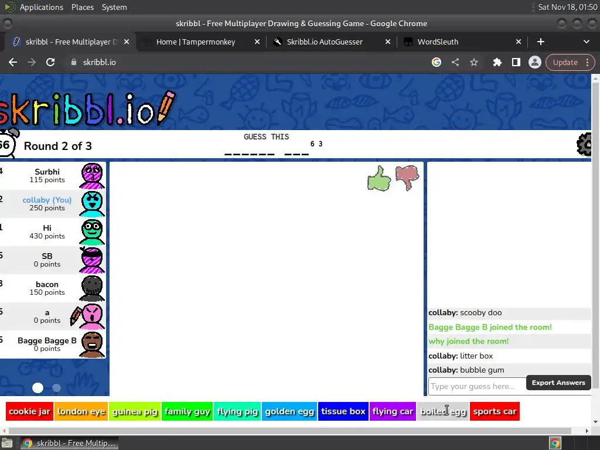Screen dimensions: 600x450
Task: Guess the word guinea pig
Action: [135, 411]
